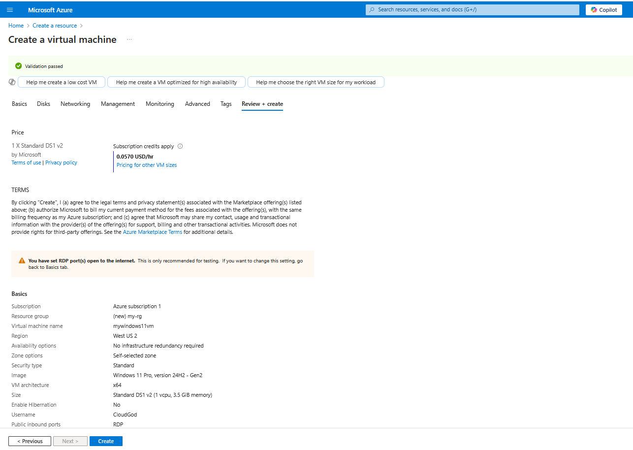Screen dimensions: 633x450
Task: Click the Enable Hibernation value No
Action: pyautogui.click(x=117, y=405)
